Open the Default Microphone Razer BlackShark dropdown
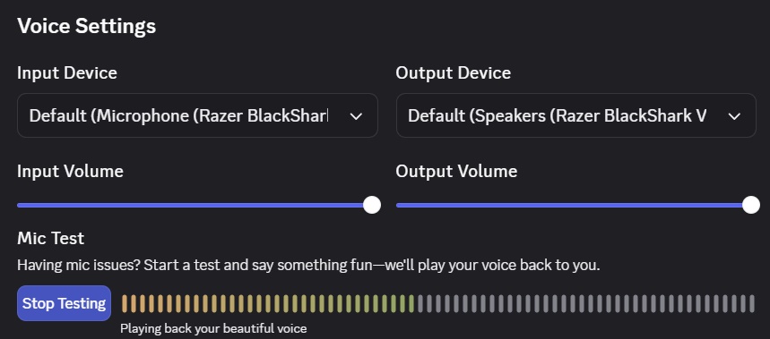The width and height of the screenshot is (770, 339). tap(197, 115)
